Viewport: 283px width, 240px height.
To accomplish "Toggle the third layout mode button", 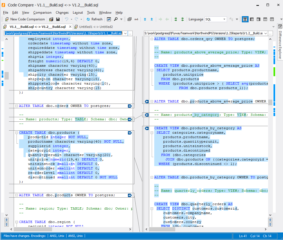I will 258,19.
